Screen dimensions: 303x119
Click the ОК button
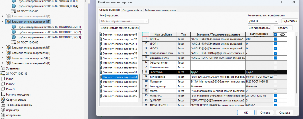[246, 113]
